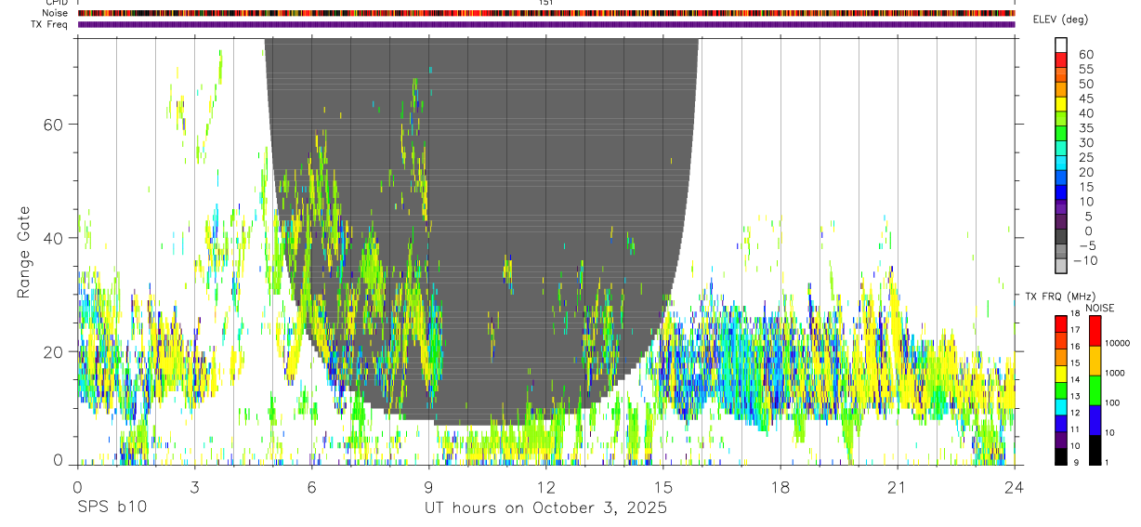Click the purple TX Freq strip above the plot
The image size is (1141, 527).
click(546, 24)
